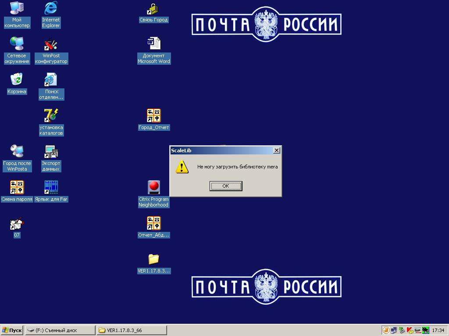The image size is (449, 336).
Task: Close the ScaleLib warning dialog
Action: 276,150
